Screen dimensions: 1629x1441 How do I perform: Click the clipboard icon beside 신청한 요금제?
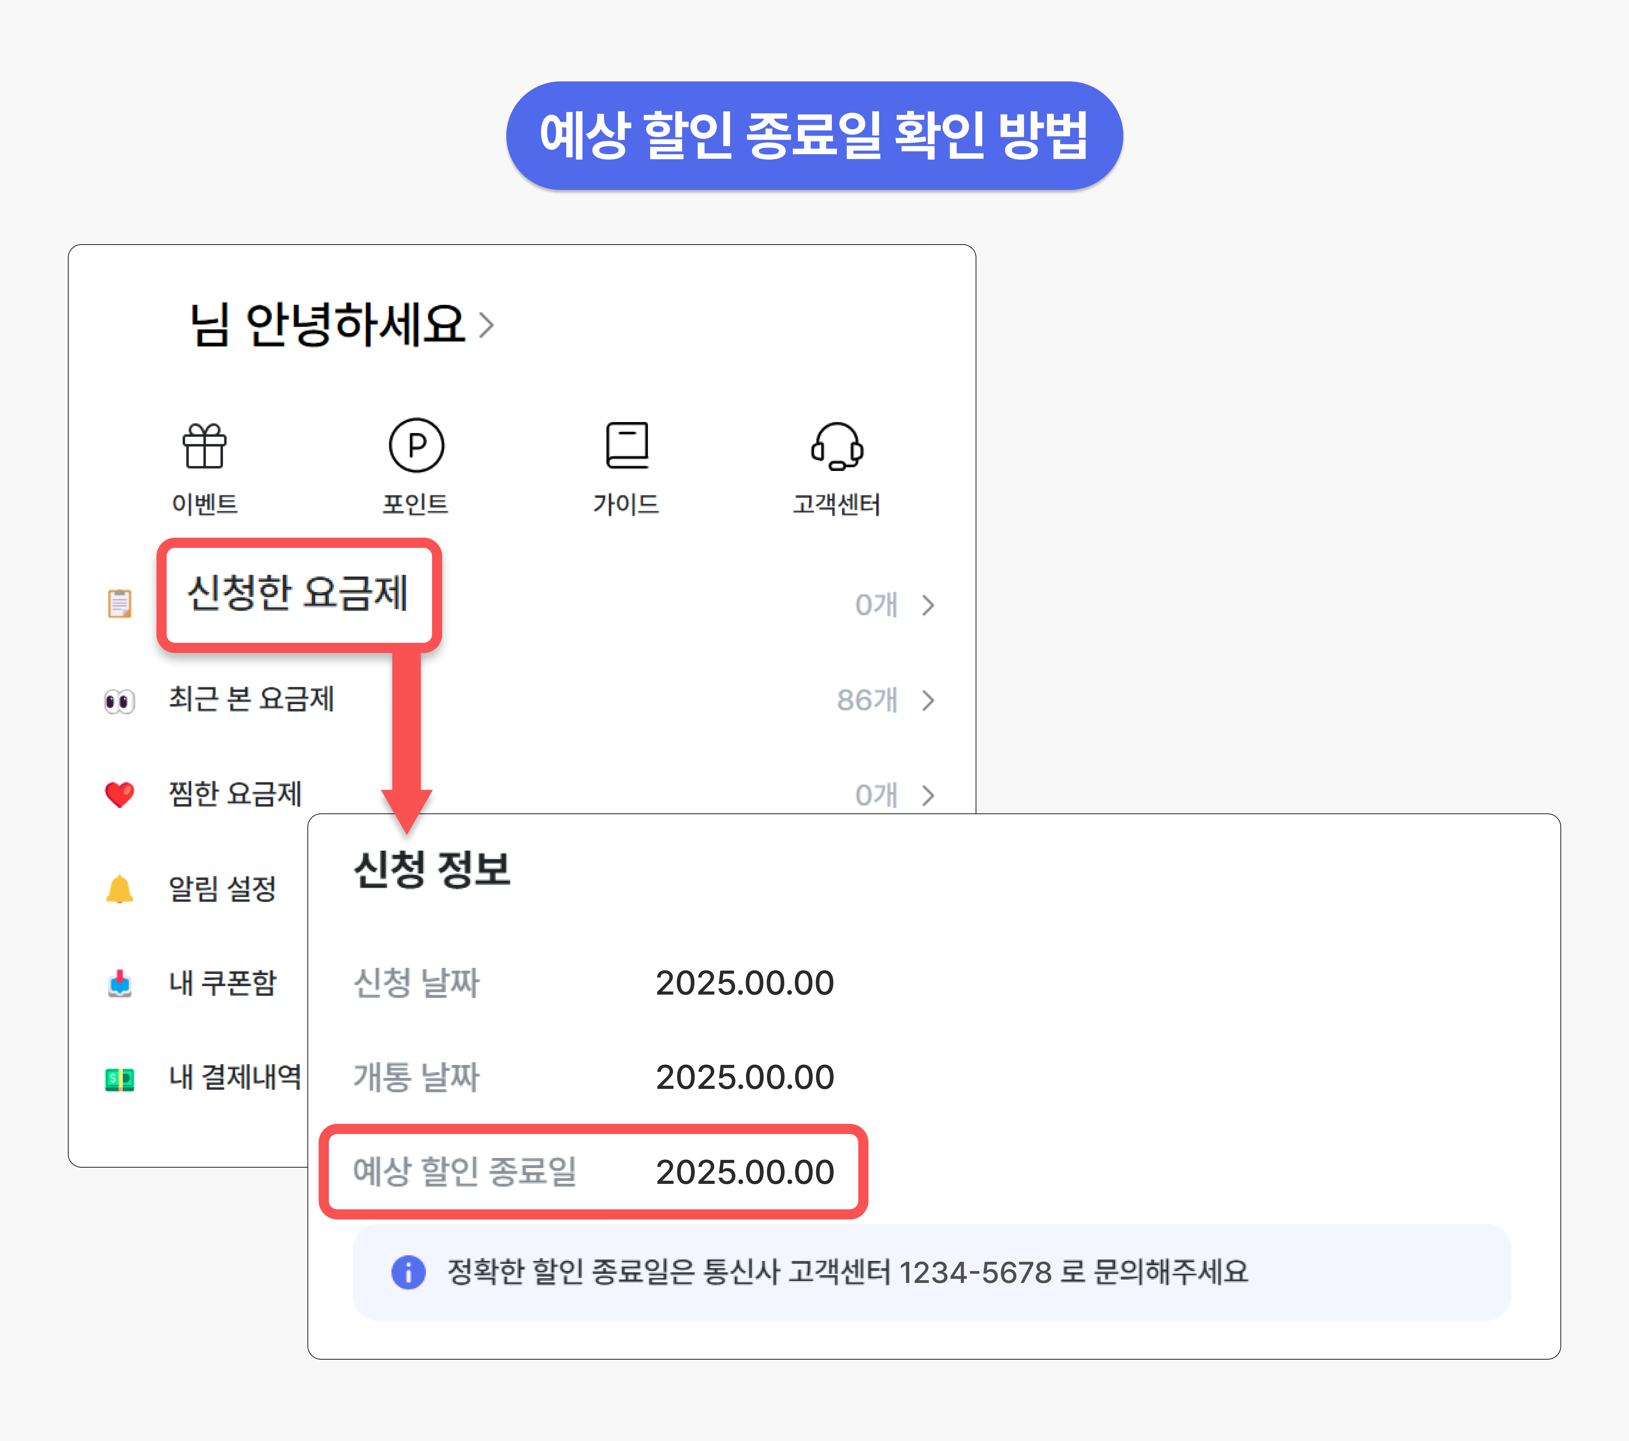119,603
